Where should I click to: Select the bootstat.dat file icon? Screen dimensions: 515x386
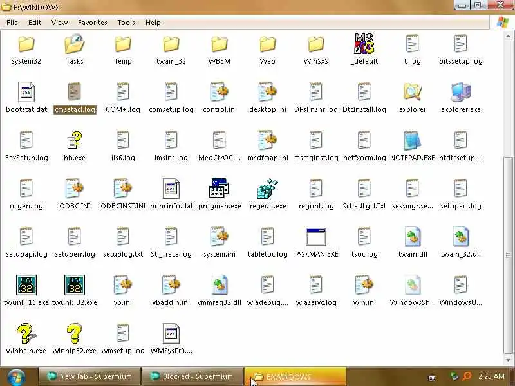coord(26,92)
